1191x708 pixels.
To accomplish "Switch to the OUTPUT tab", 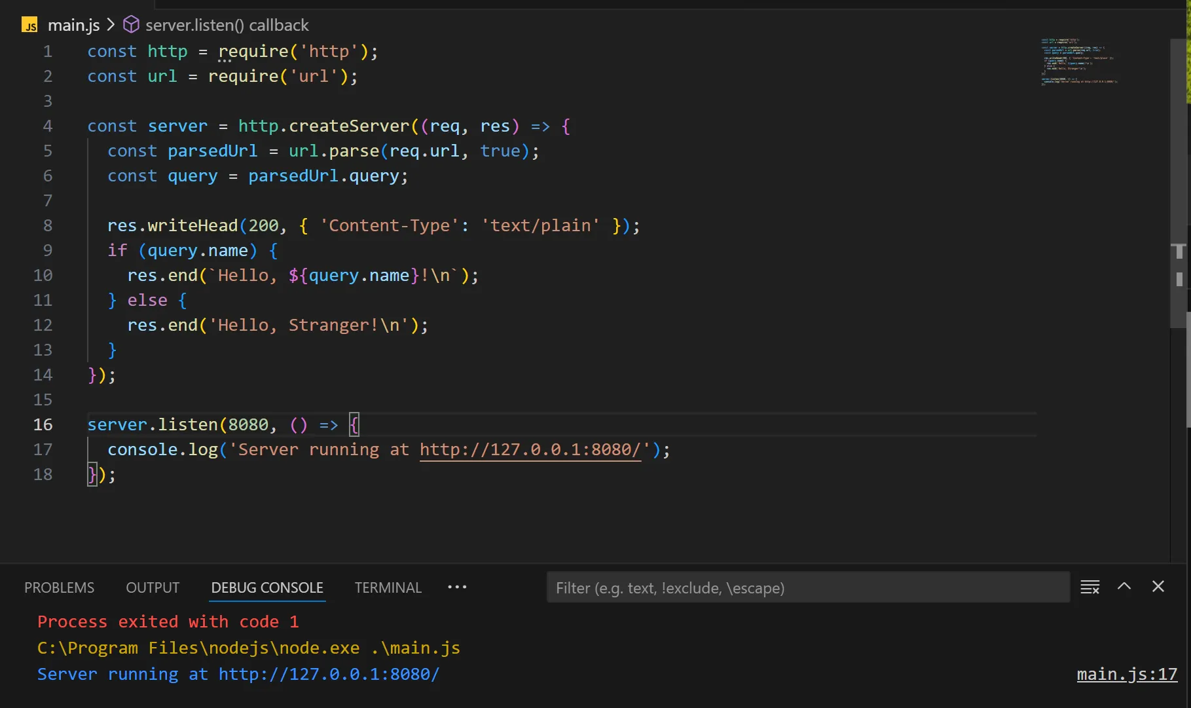I will click(x=153, y=587).
